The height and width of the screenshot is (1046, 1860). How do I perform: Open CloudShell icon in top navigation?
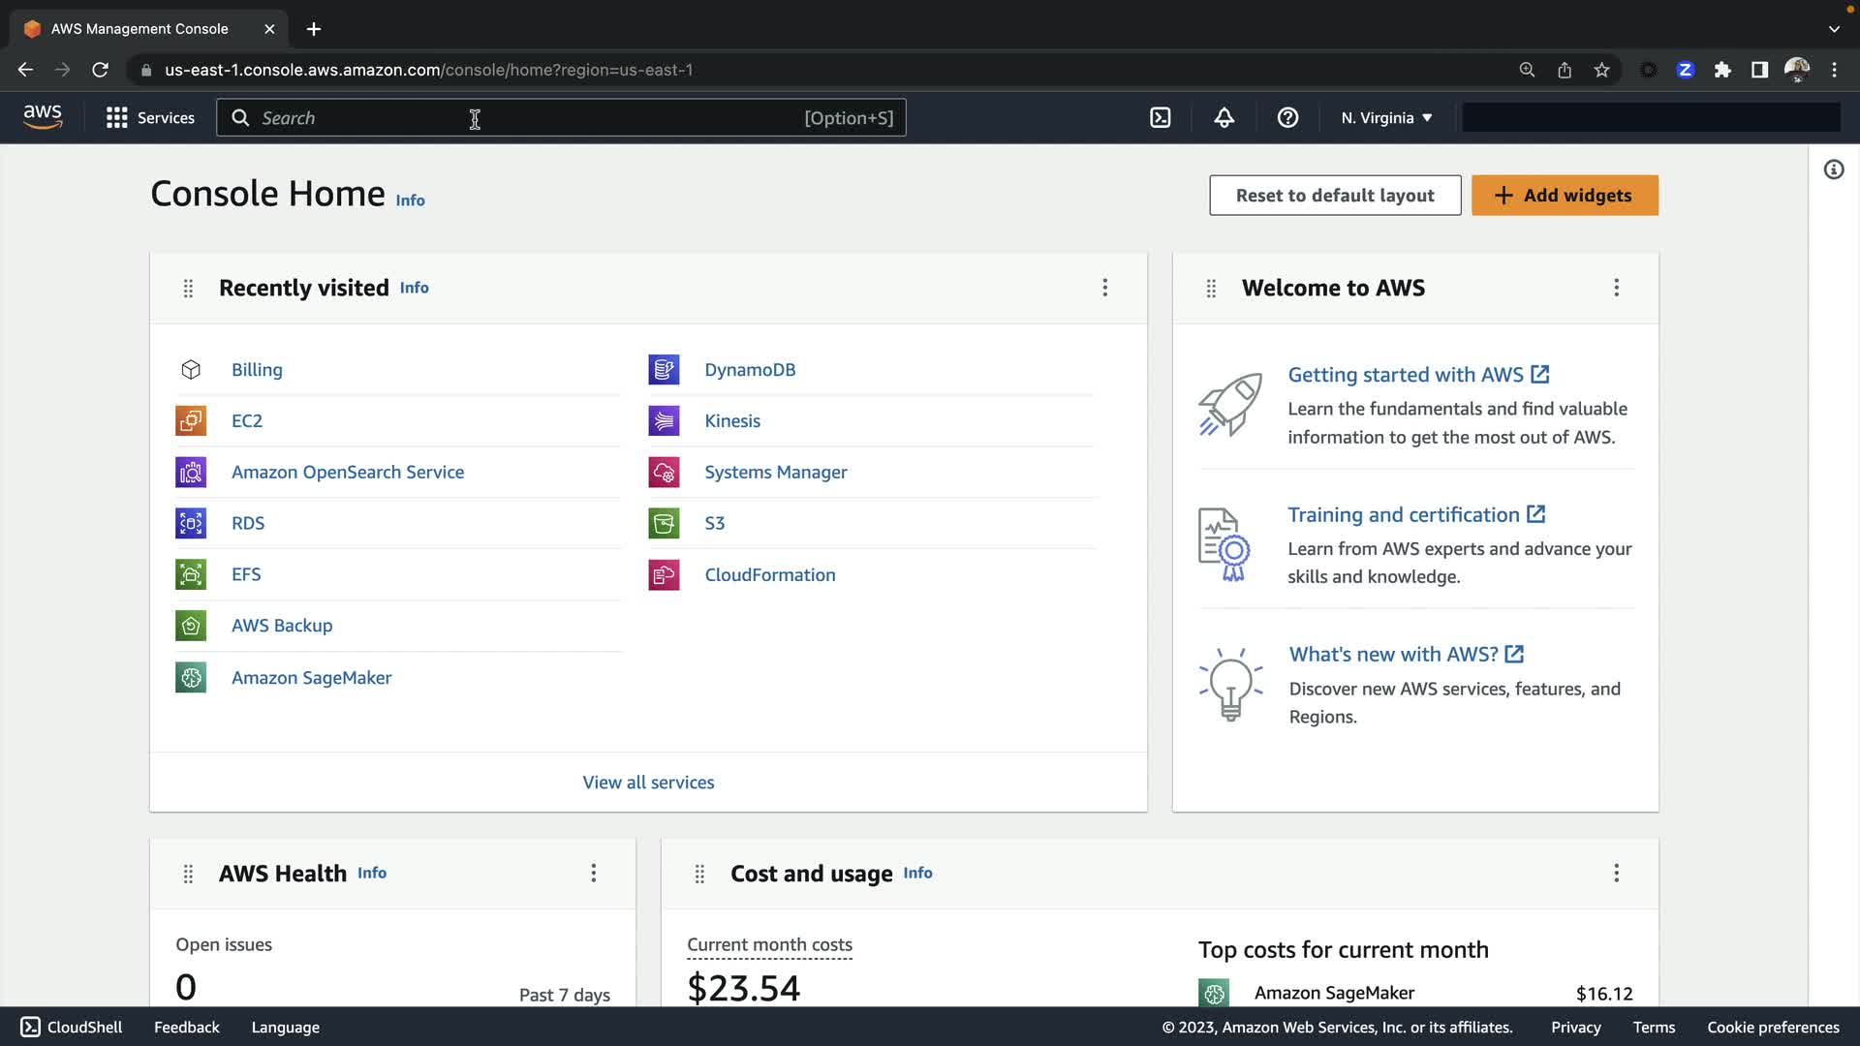tap(1160, 117)
